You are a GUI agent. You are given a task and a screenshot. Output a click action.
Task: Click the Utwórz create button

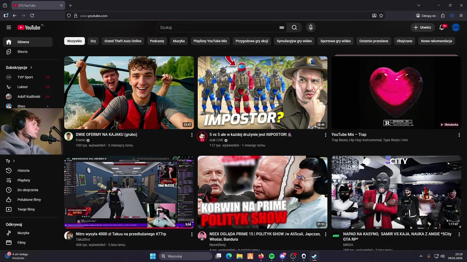(422, 27)
